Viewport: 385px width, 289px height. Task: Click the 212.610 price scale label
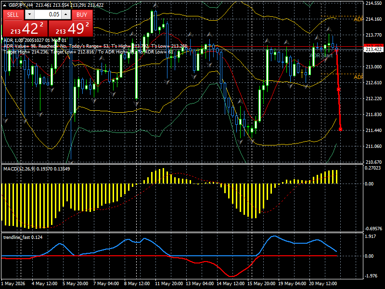[373, 82]
